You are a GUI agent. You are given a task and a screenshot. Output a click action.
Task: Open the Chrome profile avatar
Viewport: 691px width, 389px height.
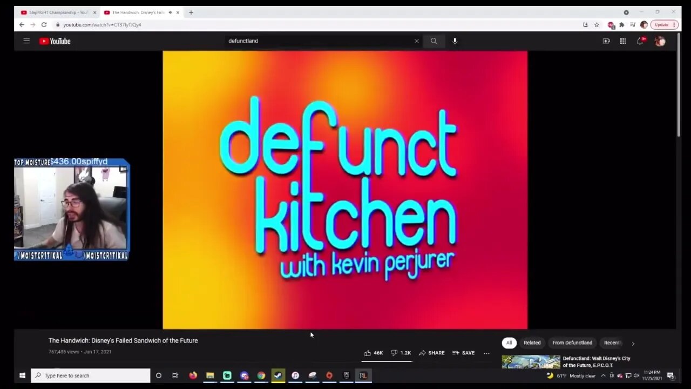tap(643, 25)
